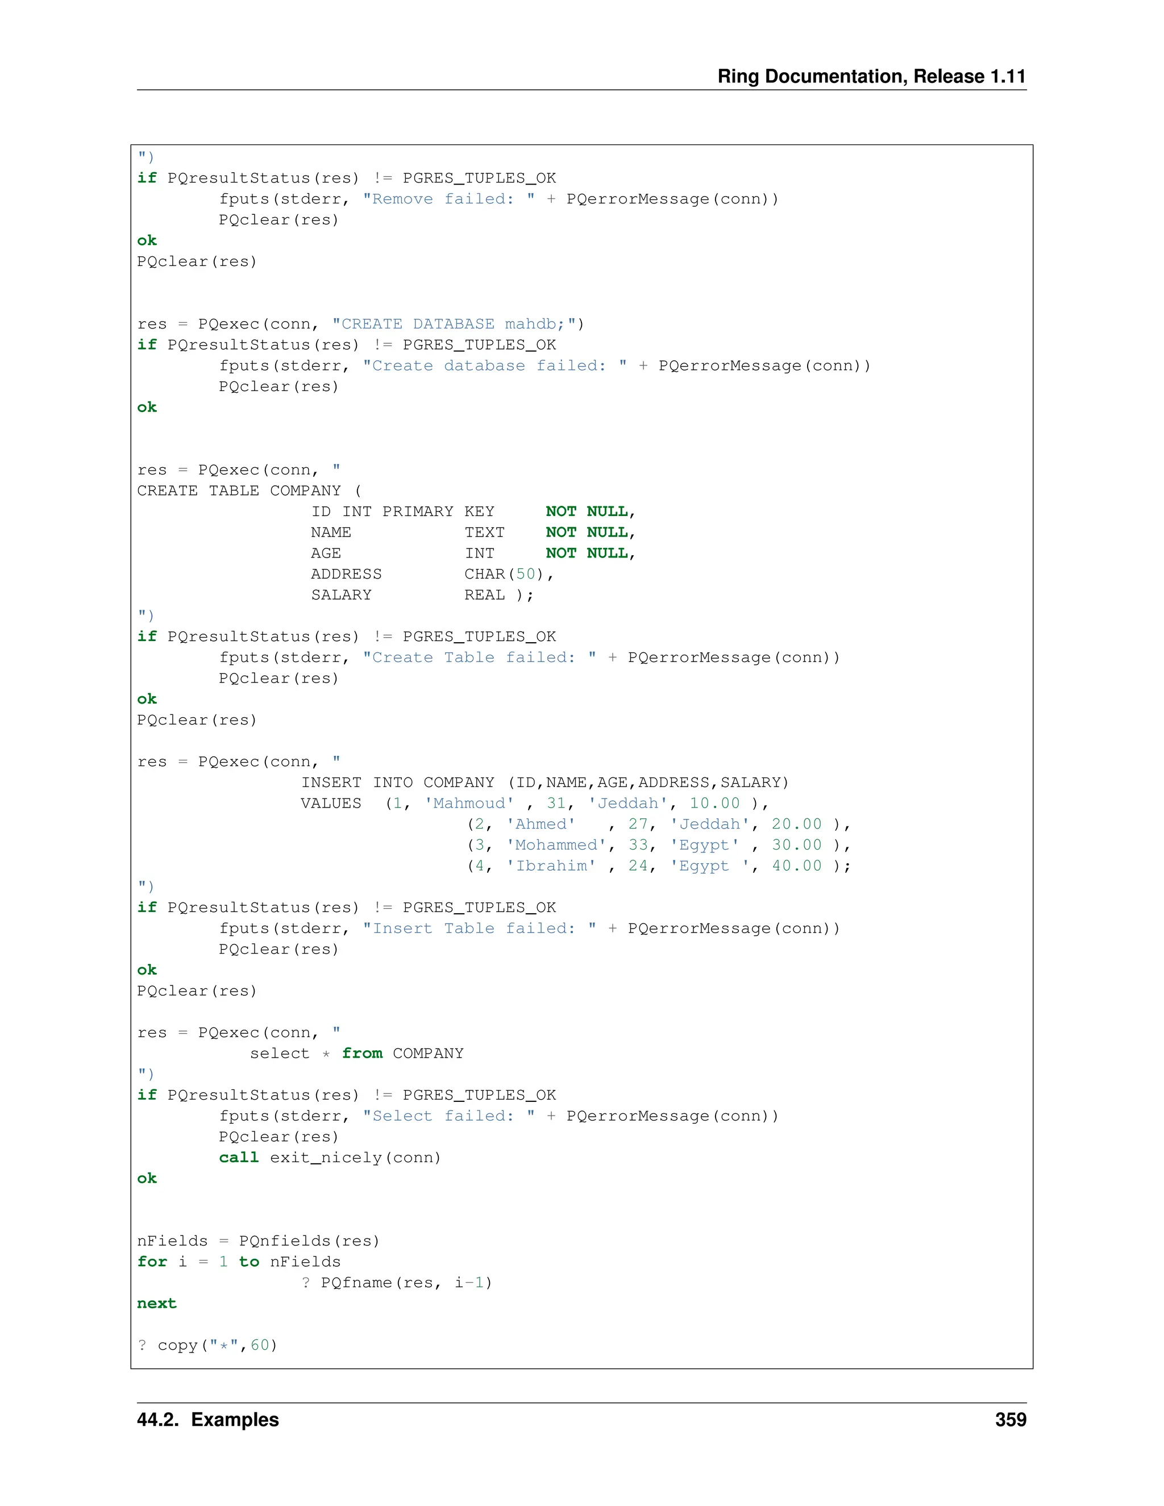Click the 'Mohammed' value in insert statement

coord(556,846)
